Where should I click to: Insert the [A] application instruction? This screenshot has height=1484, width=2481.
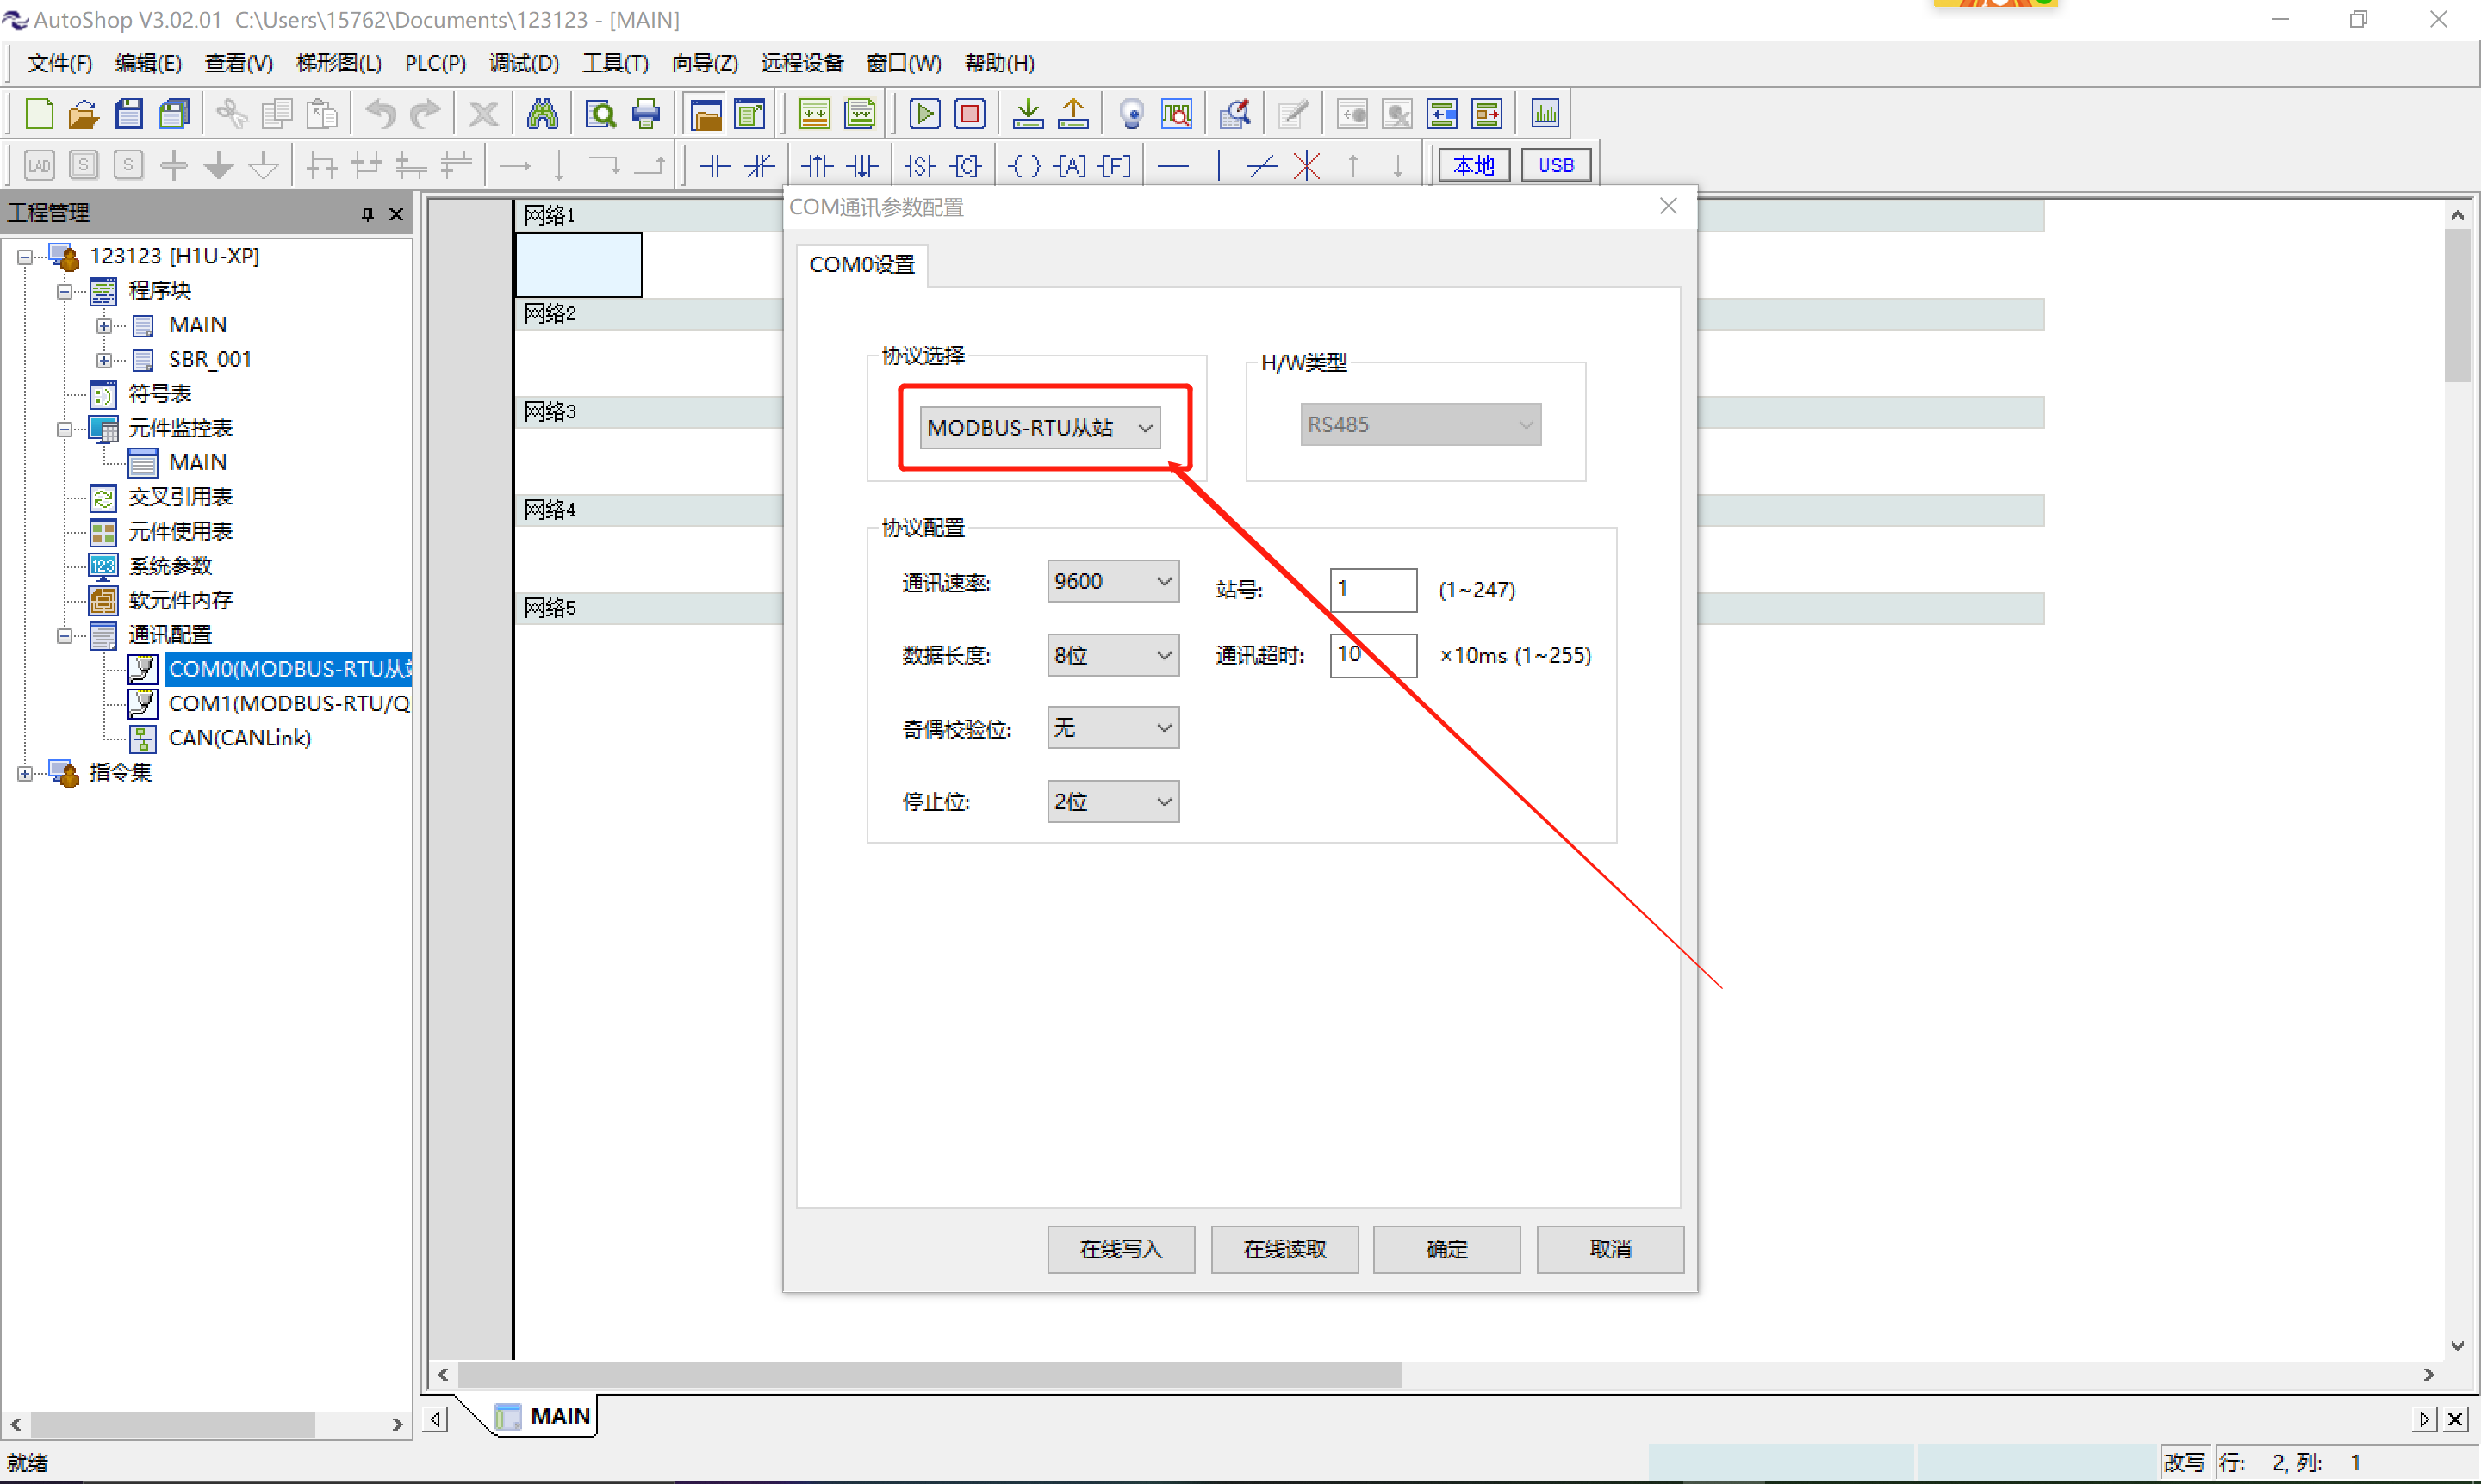[1071, 166]
